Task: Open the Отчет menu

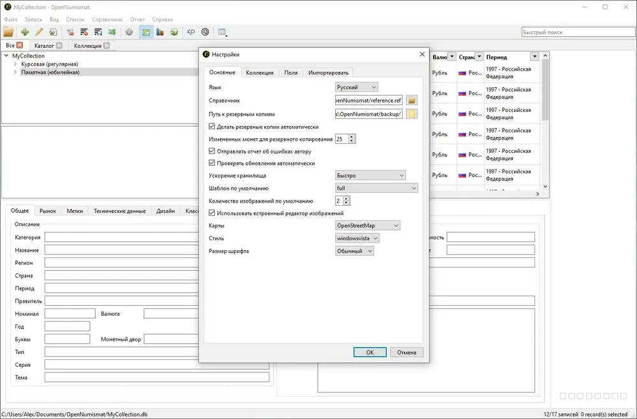Action: pyautogui.click(x=138, y=20)
